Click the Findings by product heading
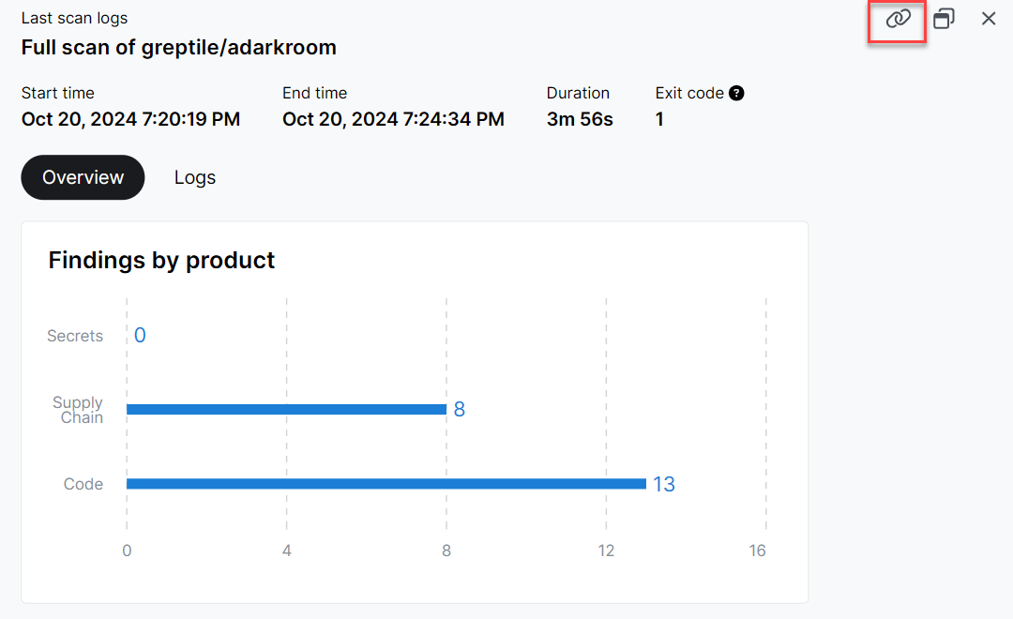1013x619 pixels. 161,260
